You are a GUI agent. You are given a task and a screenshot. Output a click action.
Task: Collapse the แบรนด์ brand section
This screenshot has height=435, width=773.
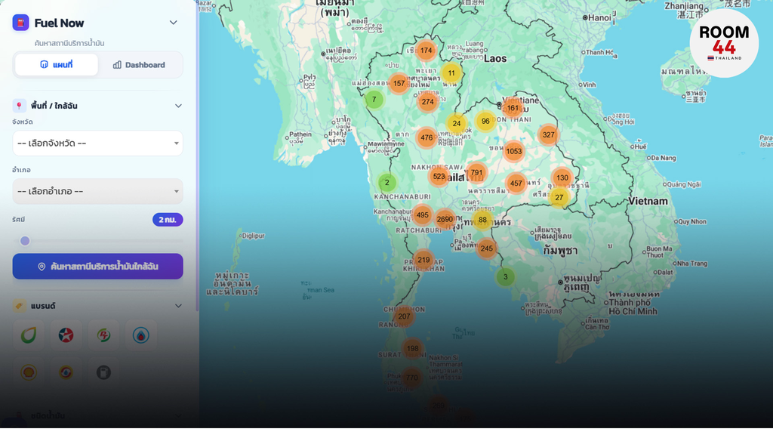pos(179,305)
